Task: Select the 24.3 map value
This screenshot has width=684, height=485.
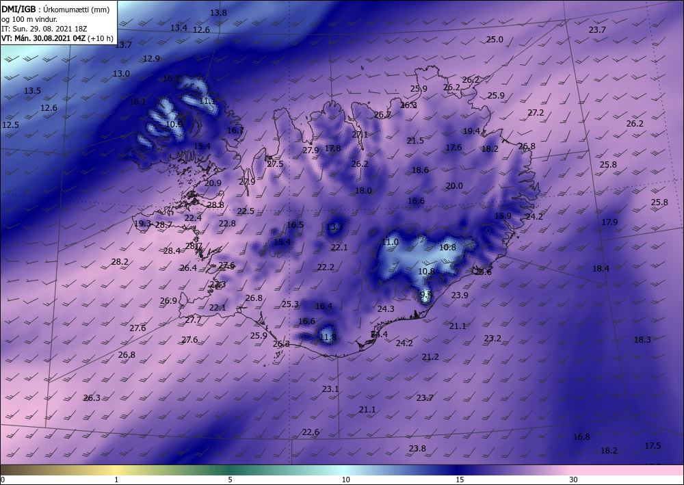Action: click(x=386, y=309)
